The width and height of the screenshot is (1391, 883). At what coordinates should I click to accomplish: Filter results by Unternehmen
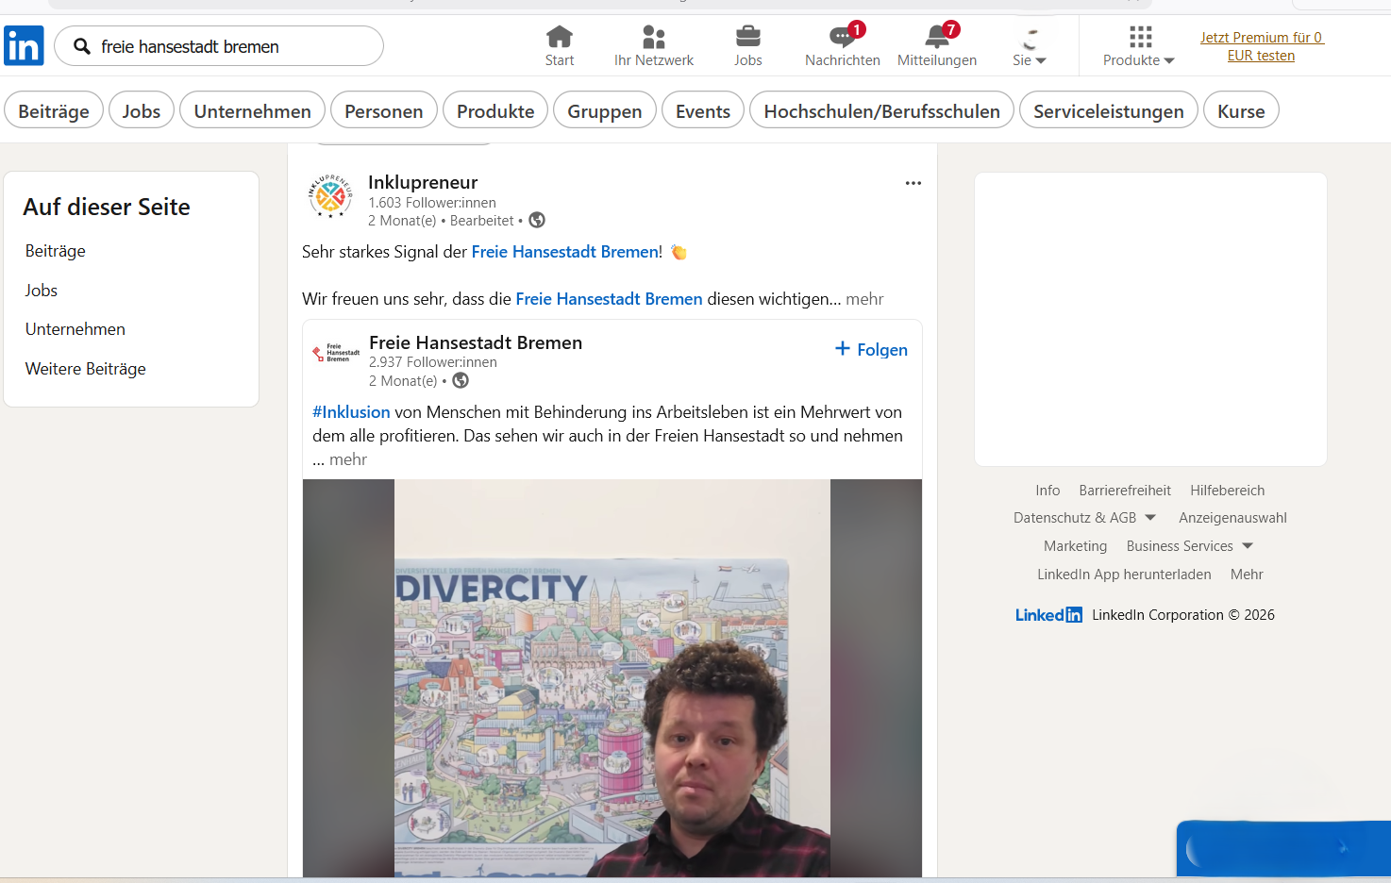click(252, 111)
